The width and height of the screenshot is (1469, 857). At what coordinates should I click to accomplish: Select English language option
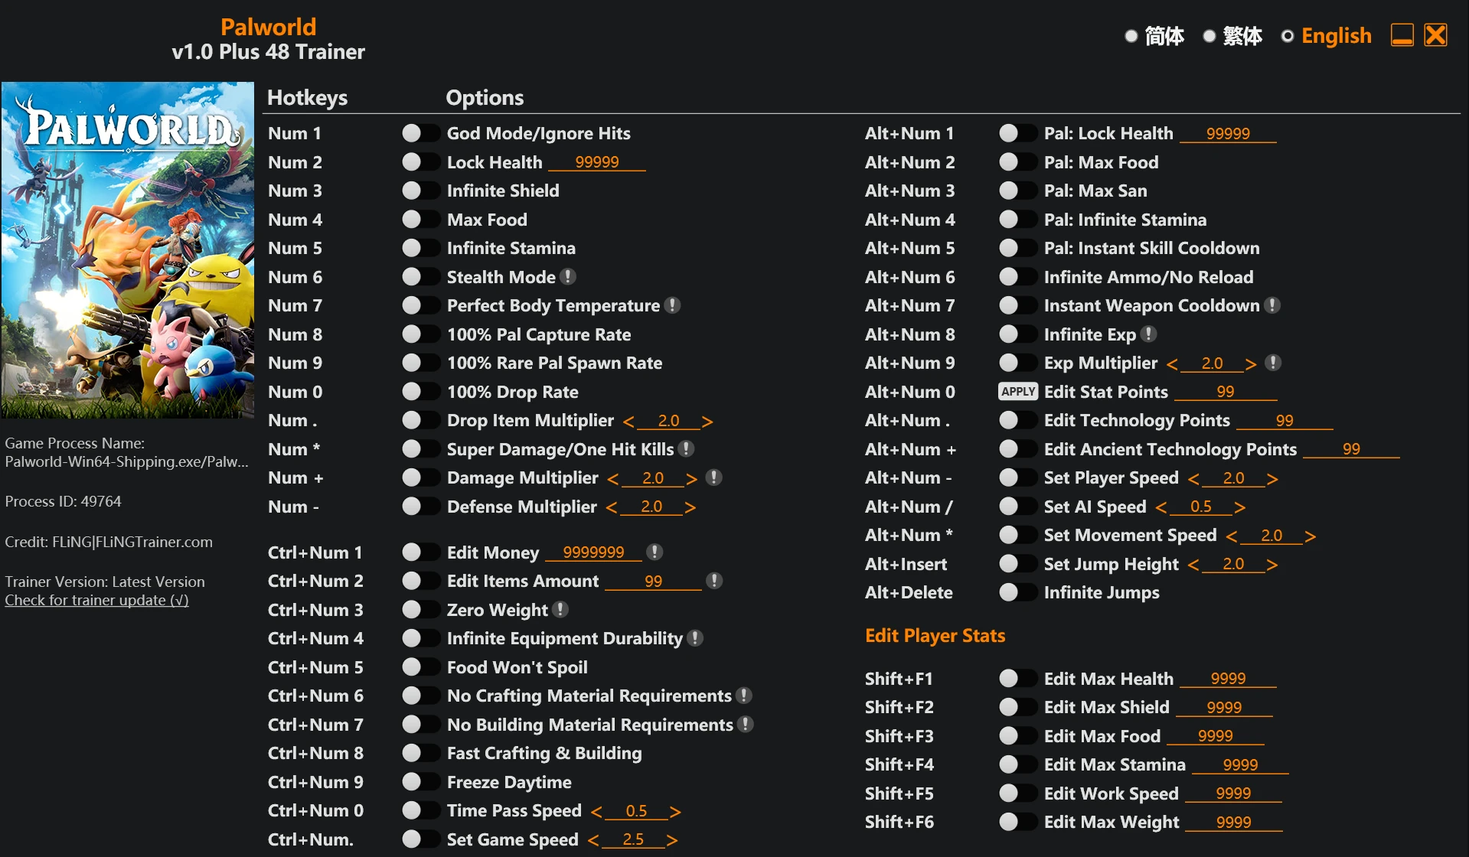1327,36
